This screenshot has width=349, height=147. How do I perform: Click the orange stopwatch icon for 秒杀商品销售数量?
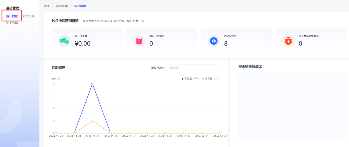coord(288,41)
